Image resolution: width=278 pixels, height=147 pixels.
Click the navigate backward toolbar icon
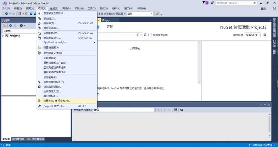[x=6, y=13]
